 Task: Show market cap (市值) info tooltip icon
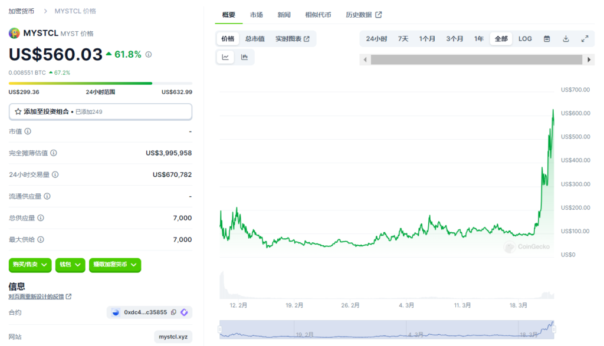[28, 131]
